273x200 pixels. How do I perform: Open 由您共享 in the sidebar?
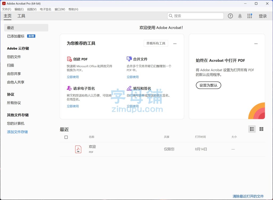pos(14,74)
